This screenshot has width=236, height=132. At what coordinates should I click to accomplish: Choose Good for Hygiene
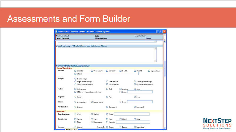click(75, 97)
